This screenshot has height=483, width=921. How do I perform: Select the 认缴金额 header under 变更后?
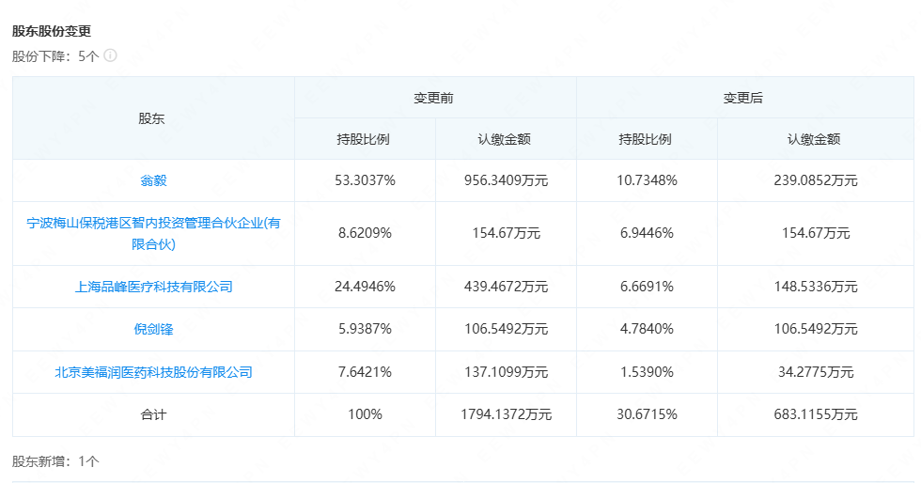pyautogui.click(x=814, y=139)
